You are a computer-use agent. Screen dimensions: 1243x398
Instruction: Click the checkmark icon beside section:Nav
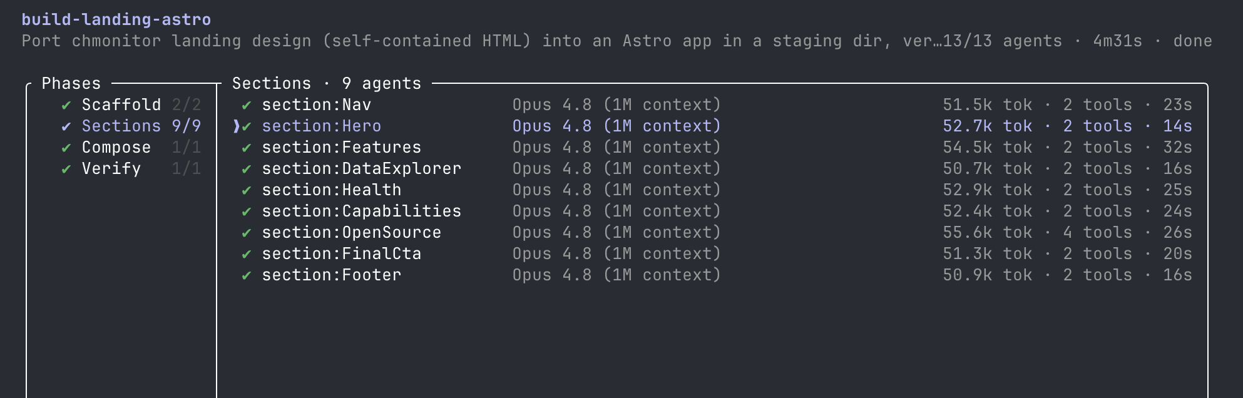click(247, 105)
